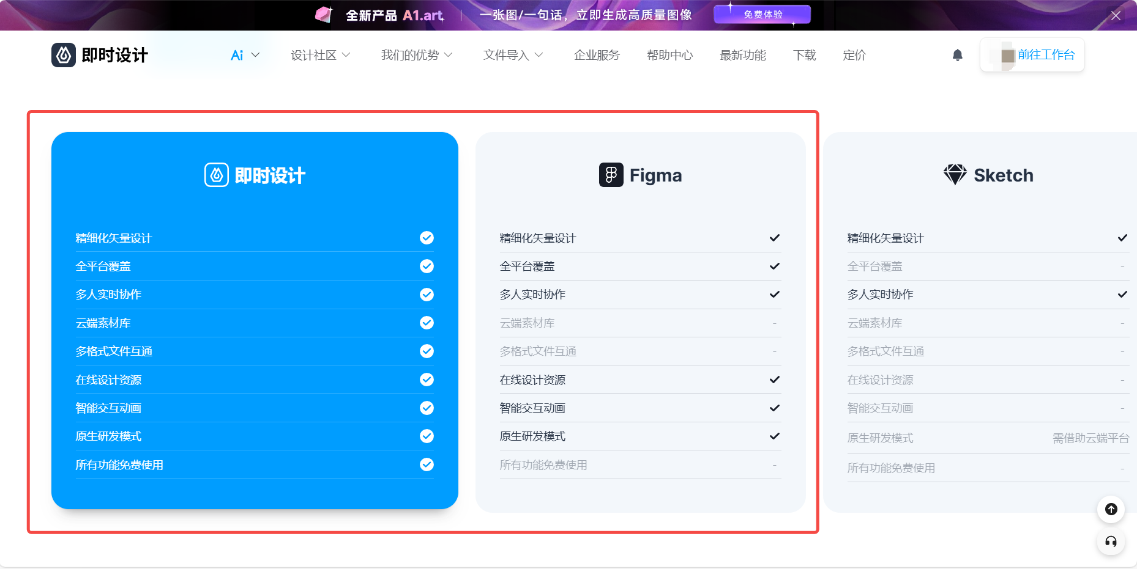The height and width of the screenshot is (569, 1137).
Task: Click the 免费体验 banner button
Action: coord(762,15)
